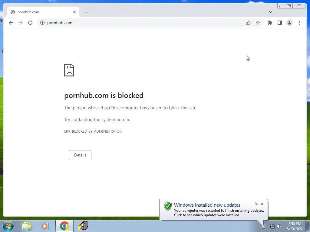Click the ERR_BLOCKED_BY_ADMINISTRATOR error code
Image resolution: width=310 pixels, height=232 pixels.
pos(93,131)
